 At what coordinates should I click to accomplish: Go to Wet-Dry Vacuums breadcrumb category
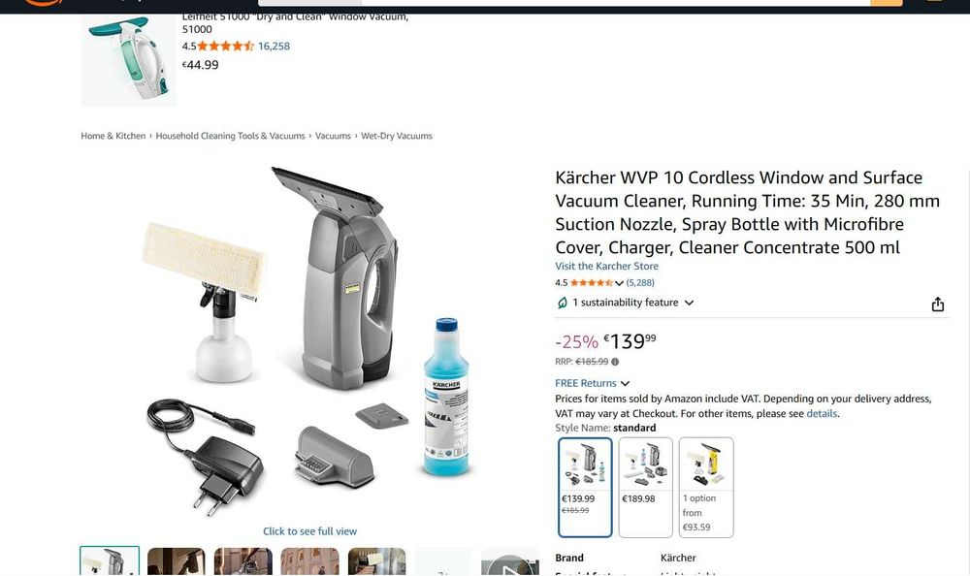pos(397,136)
